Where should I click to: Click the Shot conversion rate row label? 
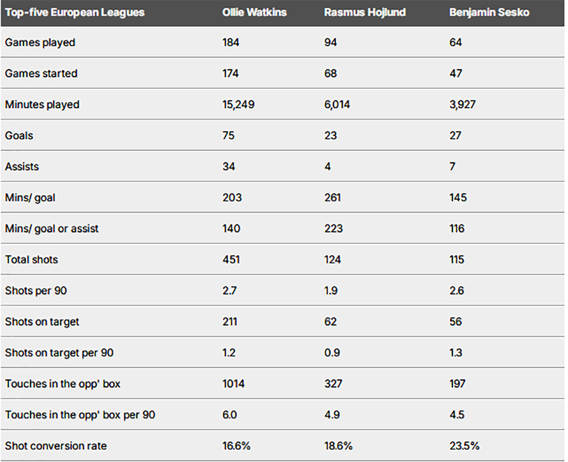(x=56, y=446)
